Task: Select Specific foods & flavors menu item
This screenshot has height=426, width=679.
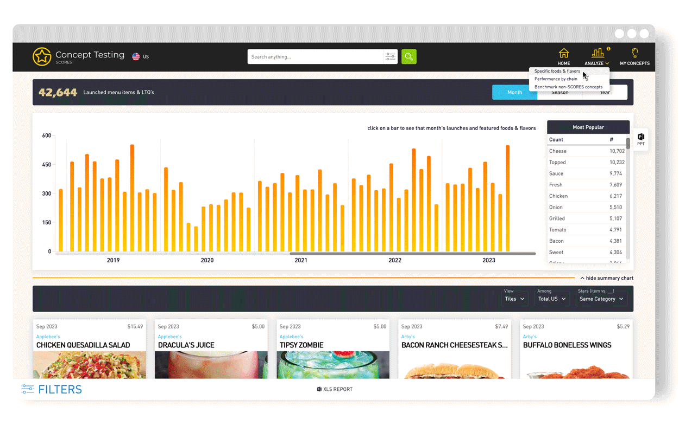Action: tap(557, 71)
